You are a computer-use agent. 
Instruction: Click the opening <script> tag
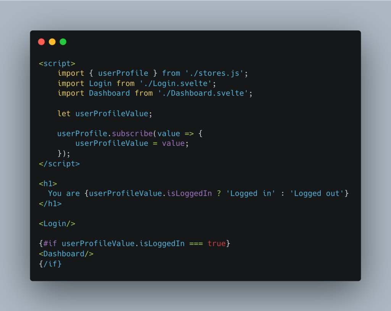tap(57, 64)
